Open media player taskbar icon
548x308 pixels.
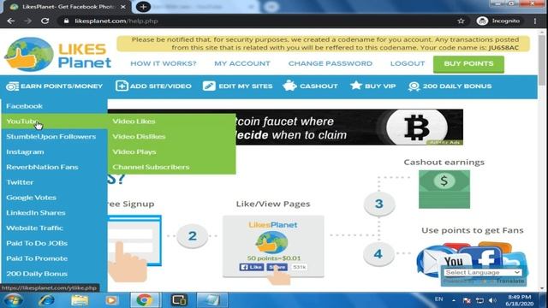111,300
